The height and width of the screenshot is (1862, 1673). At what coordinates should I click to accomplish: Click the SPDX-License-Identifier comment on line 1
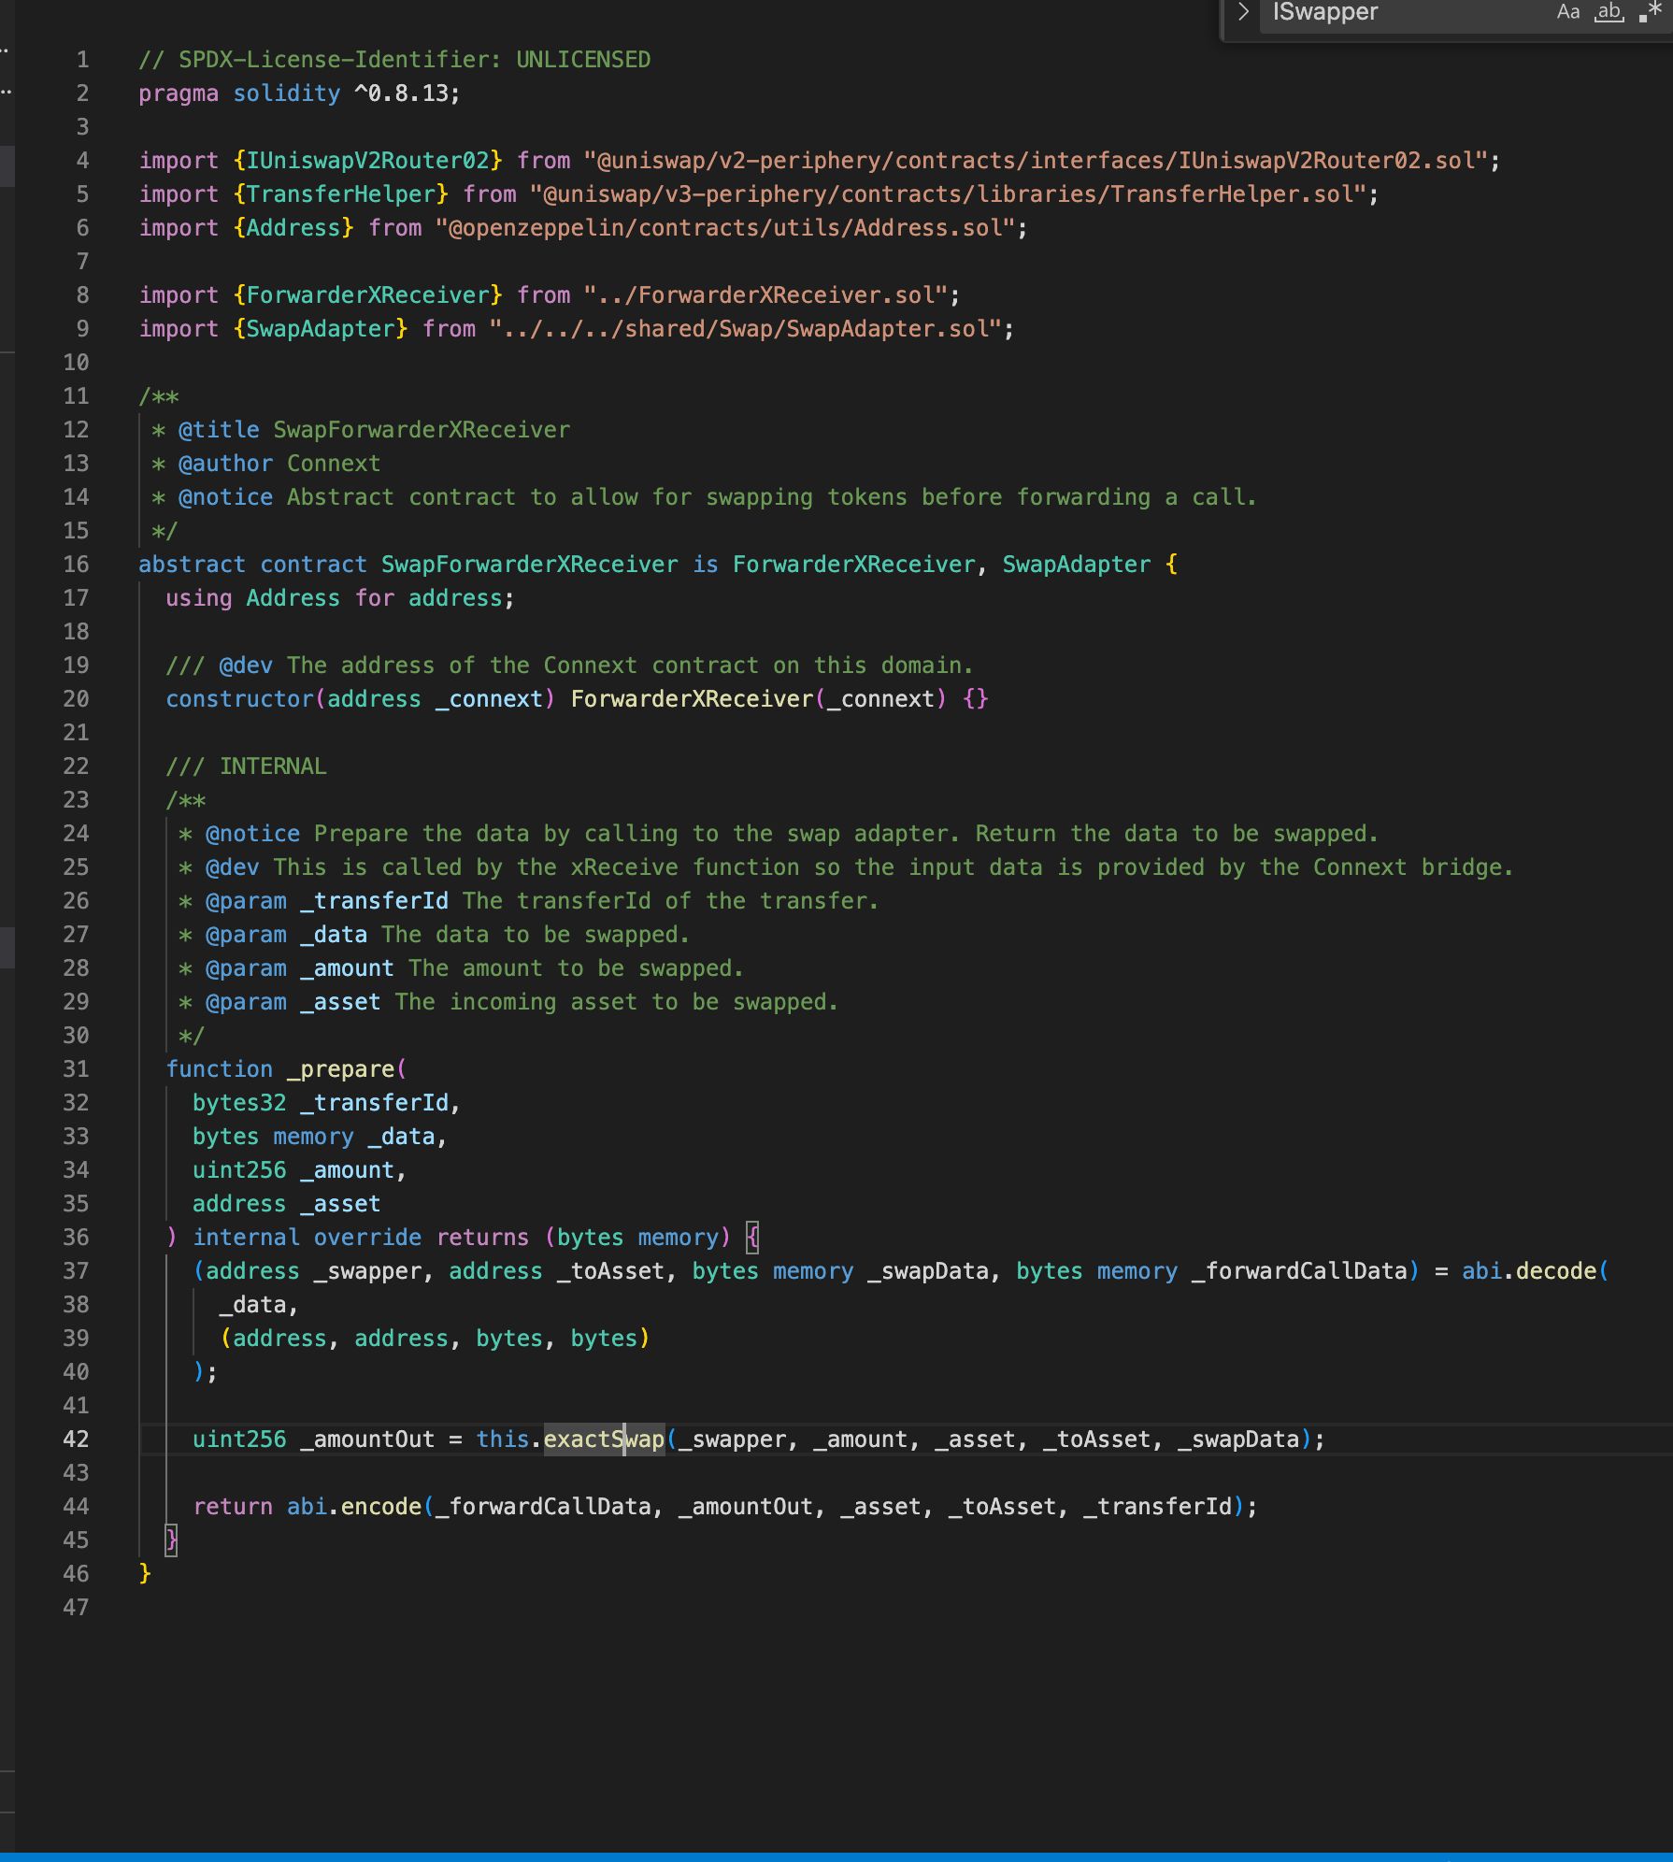tap(394, 60)
